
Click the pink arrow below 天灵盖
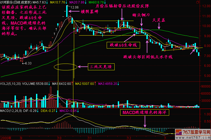159,26
